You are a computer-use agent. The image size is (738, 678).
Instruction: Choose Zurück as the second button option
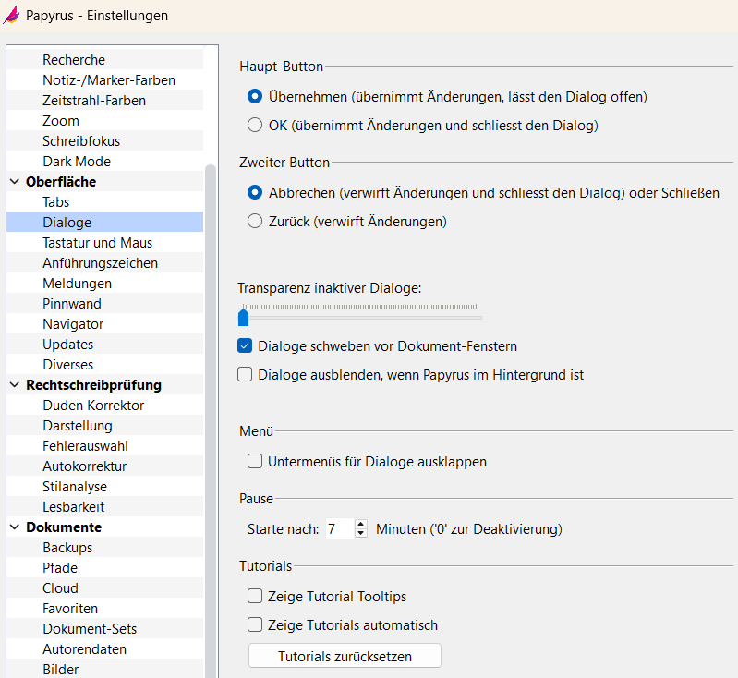coord(256,222)
